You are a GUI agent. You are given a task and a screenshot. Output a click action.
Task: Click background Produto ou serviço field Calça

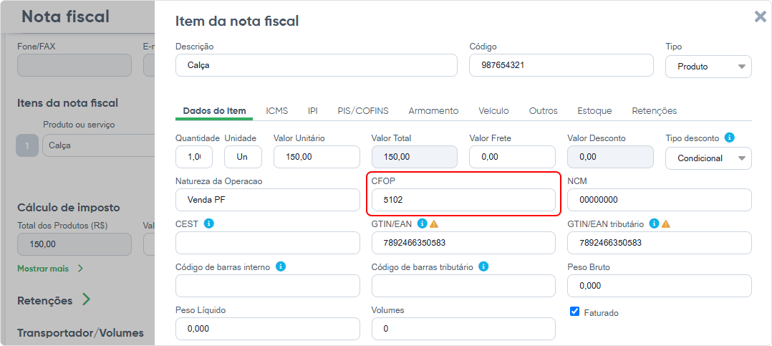pos(99,145)
